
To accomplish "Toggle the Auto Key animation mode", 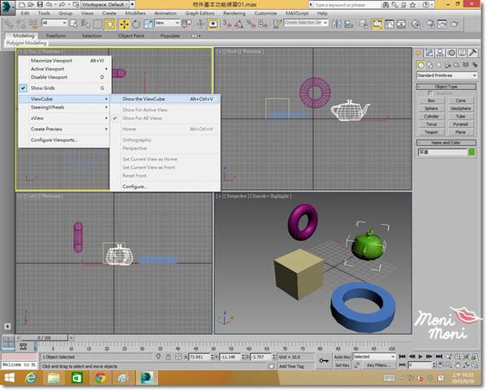I will (343, 356).
